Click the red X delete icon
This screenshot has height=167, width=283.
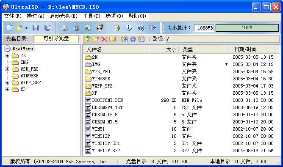pyautogui.click(x=104, y=39)
